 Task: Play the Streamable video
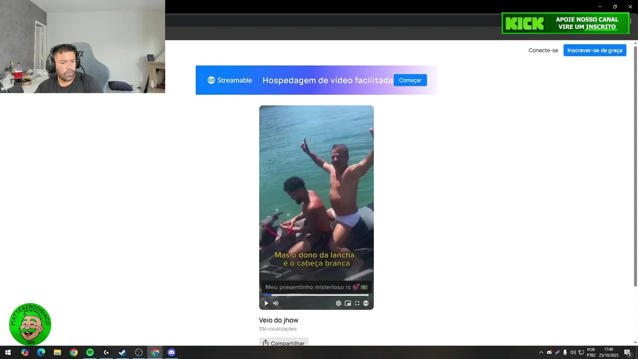(x=266, y=303)
